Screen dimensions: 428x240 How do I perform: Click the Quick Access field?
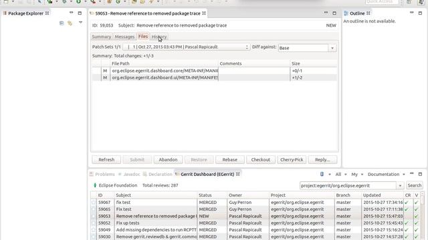point(382,2)
